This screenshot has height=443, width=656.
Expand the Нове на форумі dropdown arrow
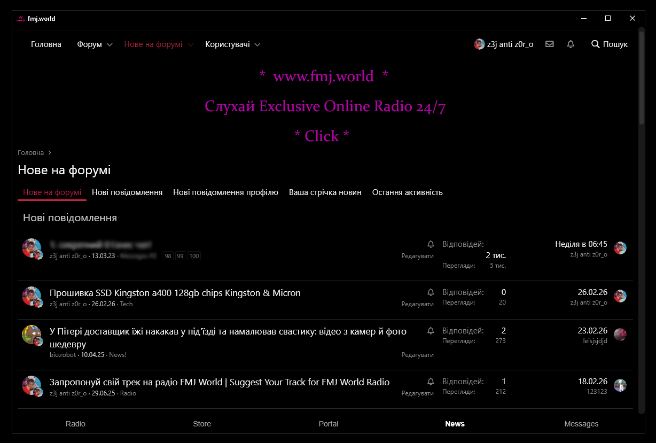pyautogui.click(x=191, y=45)
